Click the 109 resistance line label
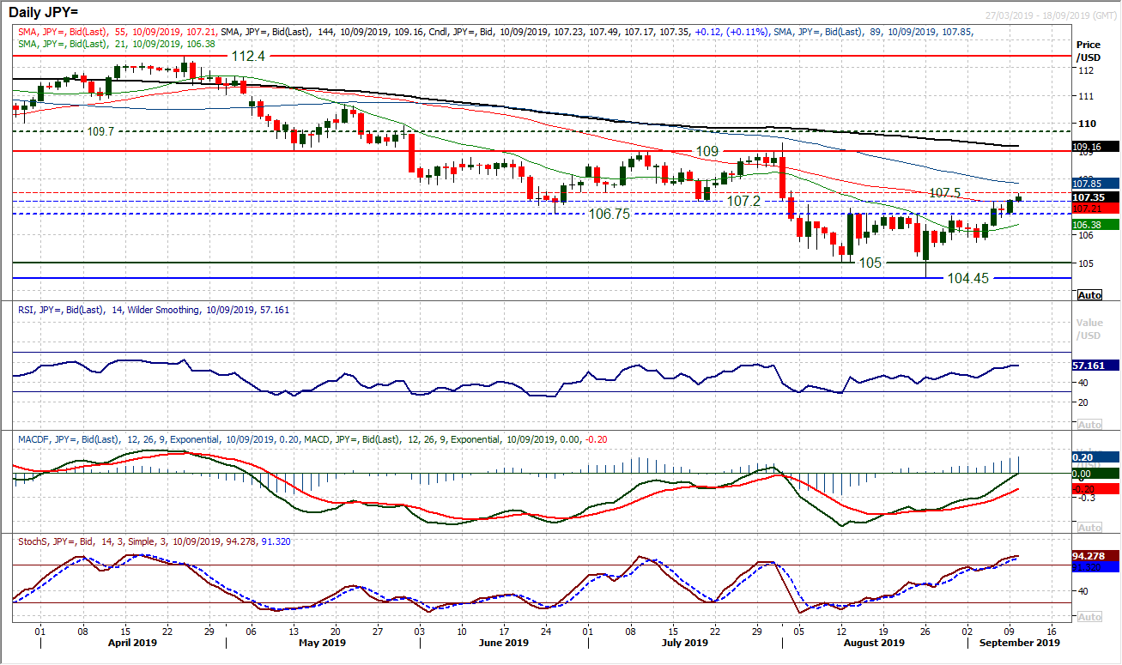 tap(707, 150)
